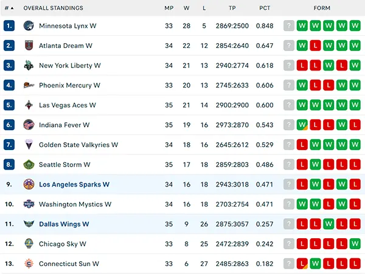Screen dimensions: 365x274
Task: Click the Los Angeles Sparks logo
Action: [29, 184]
